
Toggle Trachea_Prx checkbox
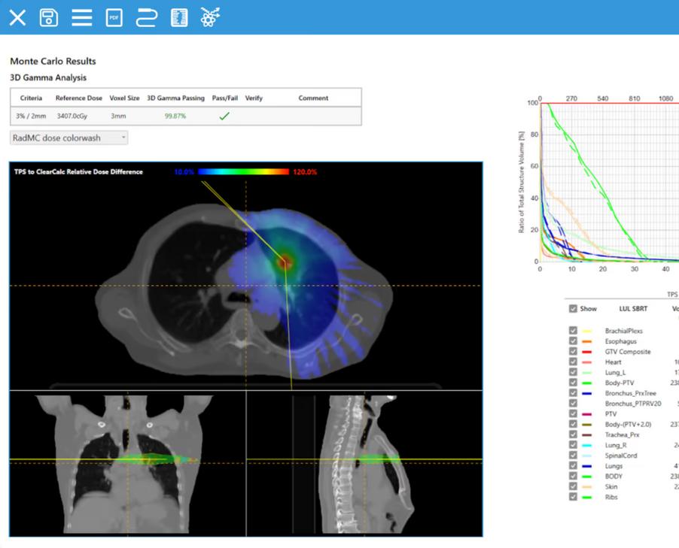573,434
